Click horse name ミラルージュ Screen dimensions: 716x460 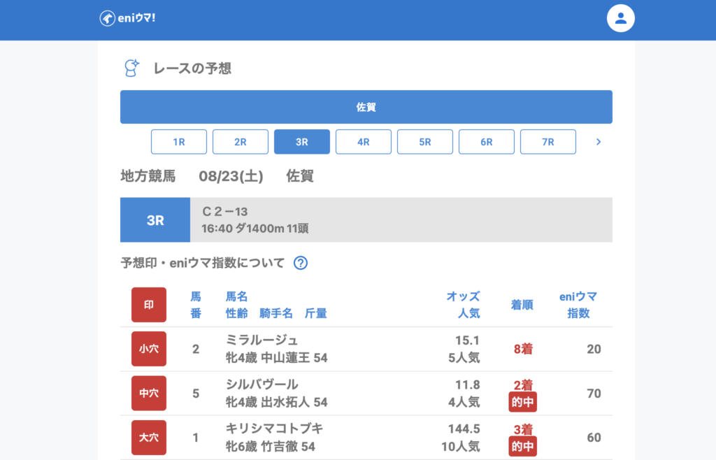(x=262, y=340)
